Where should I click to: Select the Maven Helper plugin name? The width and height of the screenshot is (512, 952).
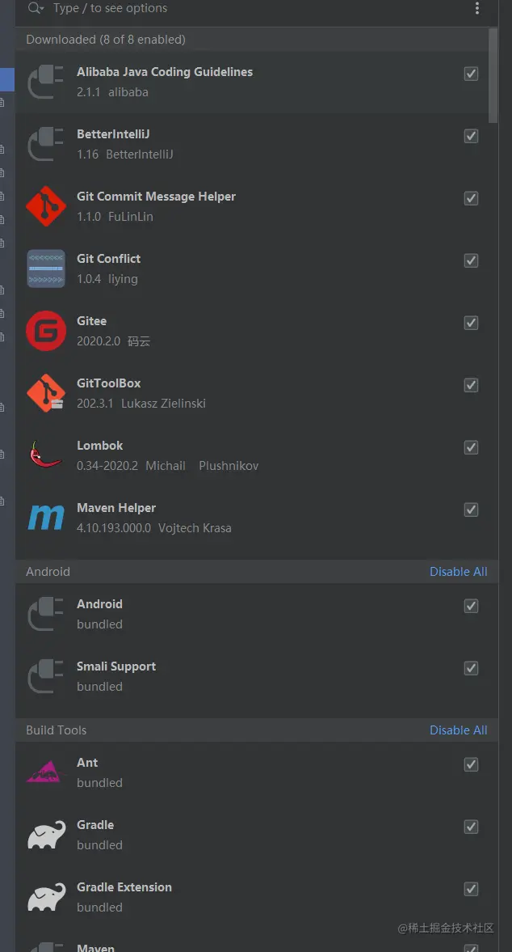coord(116,508)
